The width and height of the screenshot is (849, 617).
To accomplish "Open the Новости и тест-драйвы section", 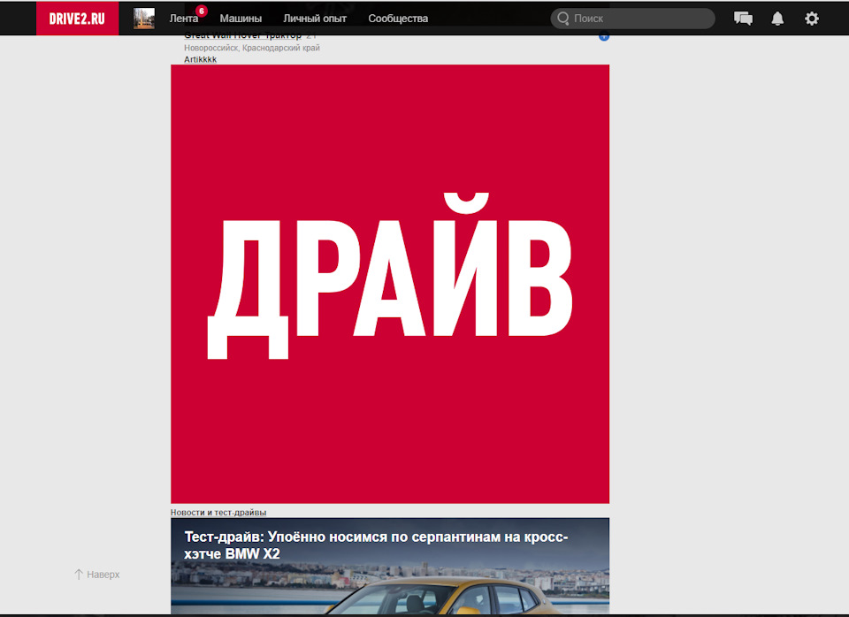I will [219, 511].
